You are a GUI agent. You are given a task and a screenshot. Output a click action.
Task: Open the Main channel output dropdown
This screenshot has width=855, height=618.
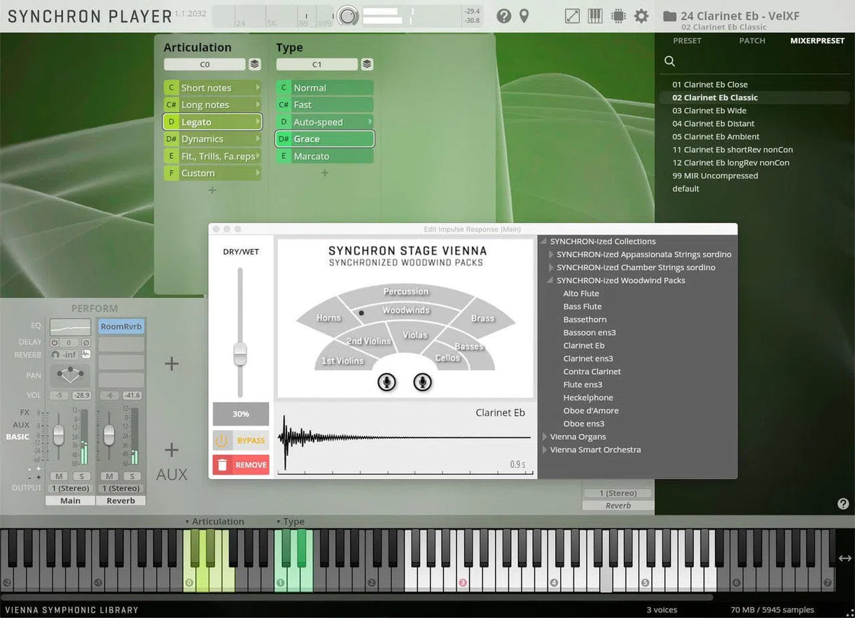(x=71, y=488)
